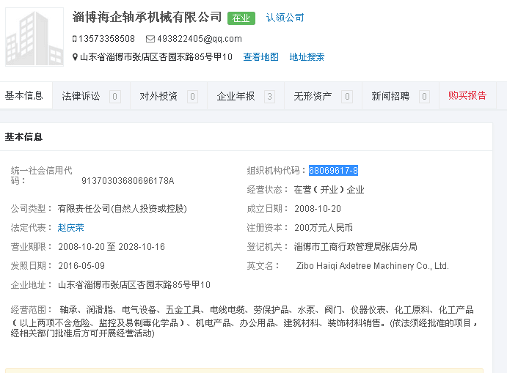Go to the 企业年报 tab
507x373 pixels.
click(x=236, y=96)
